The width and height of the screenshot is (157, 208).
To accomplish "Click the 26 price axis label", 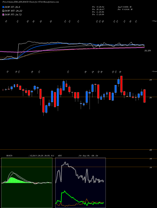I will click(x=150, y=98).
